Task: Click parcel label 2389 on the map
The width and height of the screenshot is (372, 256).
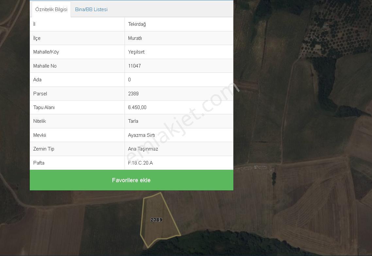Action: tap(156, 220)
